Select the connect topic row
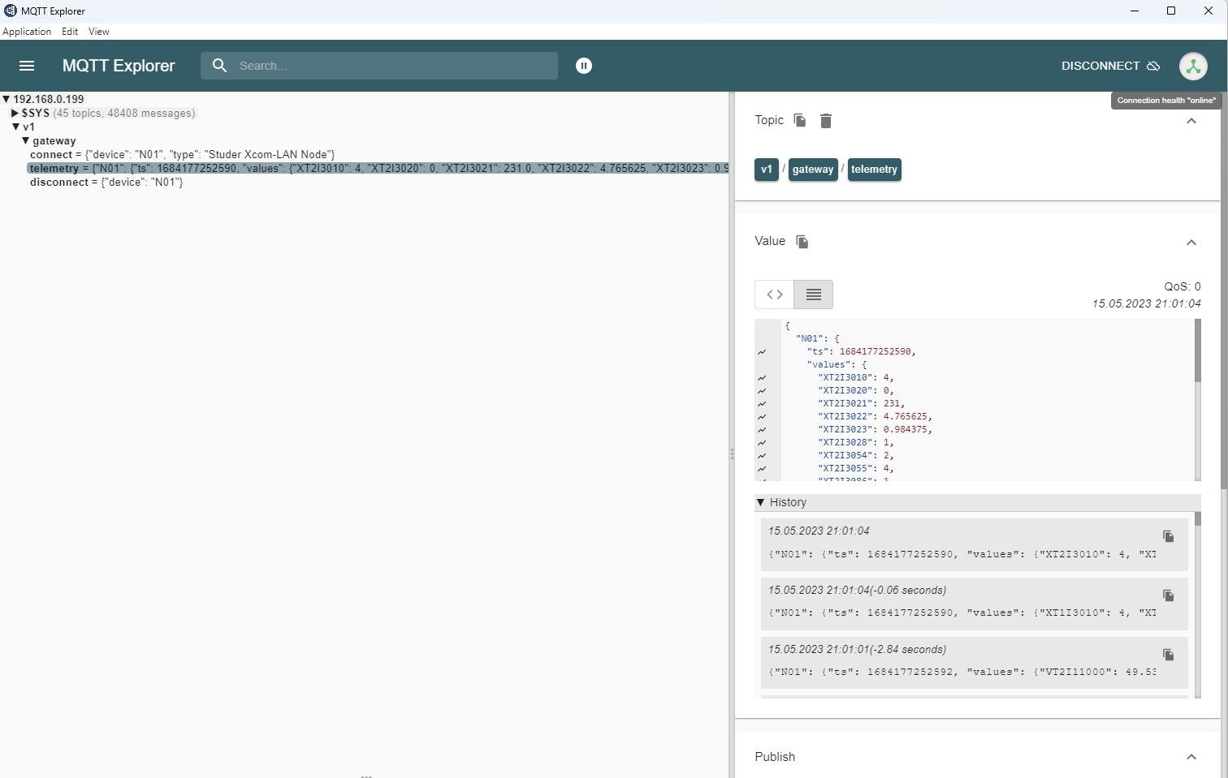This screenshot has height=778, width=1228. tap(182, 154)
